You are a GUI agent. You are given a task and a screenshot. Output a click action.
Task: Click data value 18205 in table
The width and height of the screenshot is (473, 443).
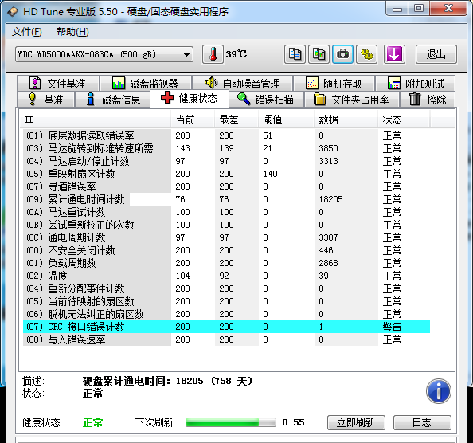(x=330, y=199)
